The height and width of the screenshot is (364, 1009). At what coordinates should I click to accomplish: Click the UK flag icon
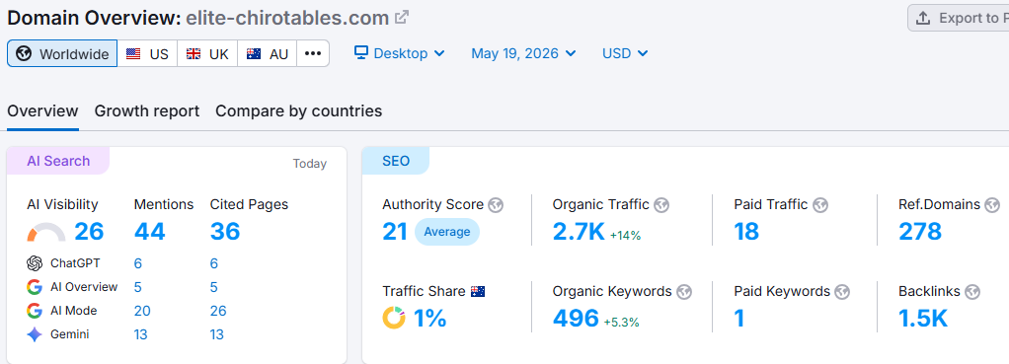click(194, 54)
